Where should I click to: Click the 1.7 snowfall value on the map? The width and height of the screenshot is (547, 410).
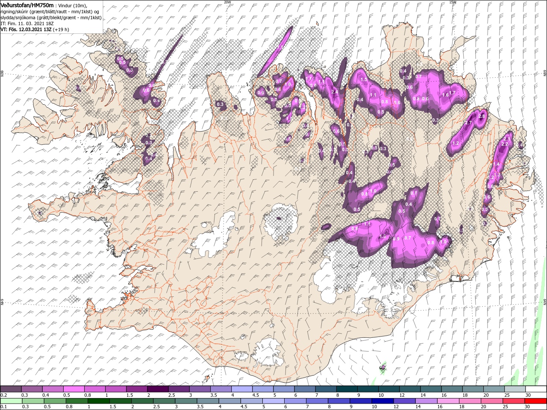pos(452,93)
